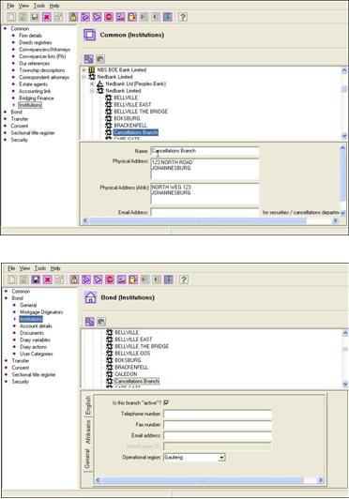This screenshot has height=499, width=349.
Task: Click the red circular icon in Bond window toolbar
Action: coord(110,280)
